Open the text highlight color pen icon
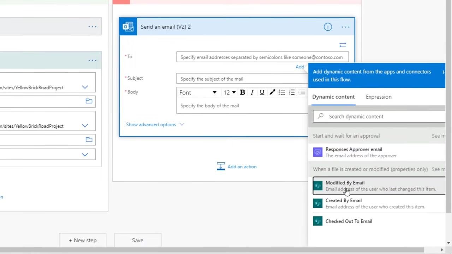 point(272,92)
